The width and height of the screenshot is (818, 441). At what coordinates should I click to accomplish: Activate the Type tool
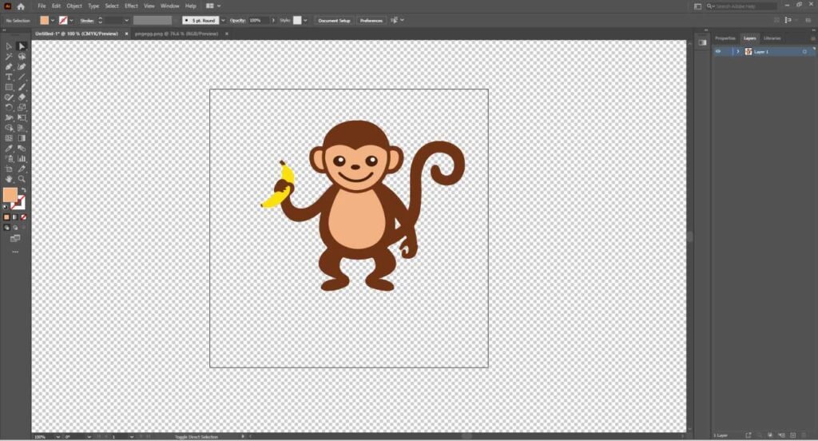tap(9, 77)
